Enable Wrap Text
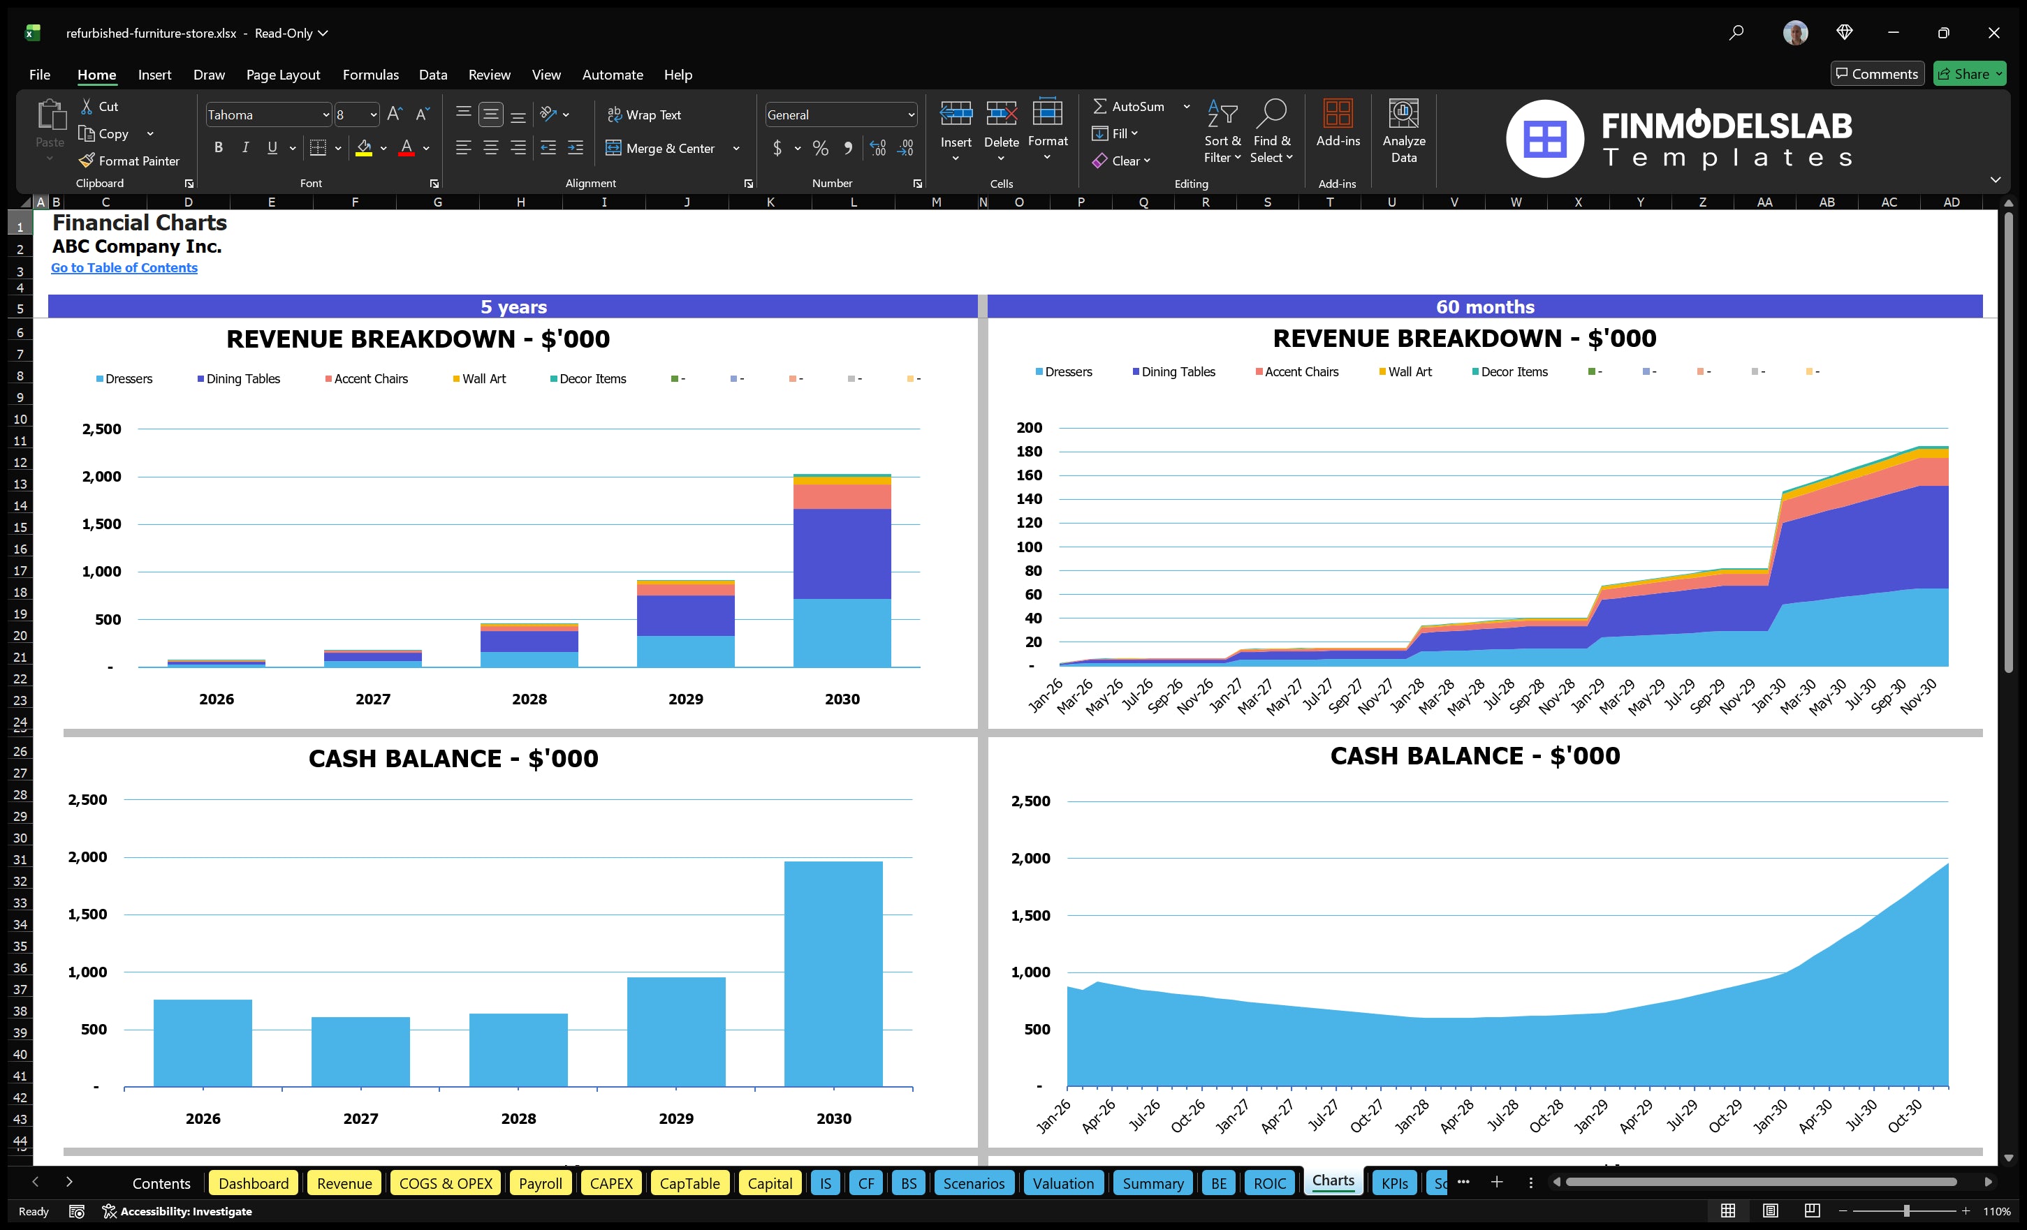 [x=645, y=114]
